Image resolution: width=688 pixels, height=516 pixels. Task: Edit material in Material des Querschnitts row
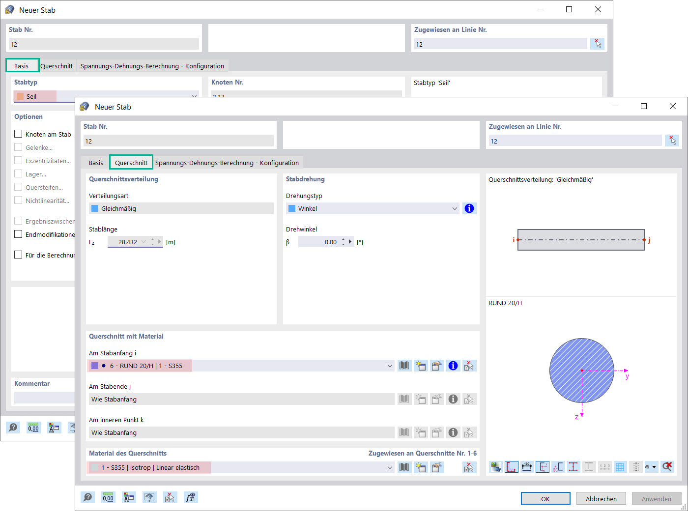pos(436,467)
